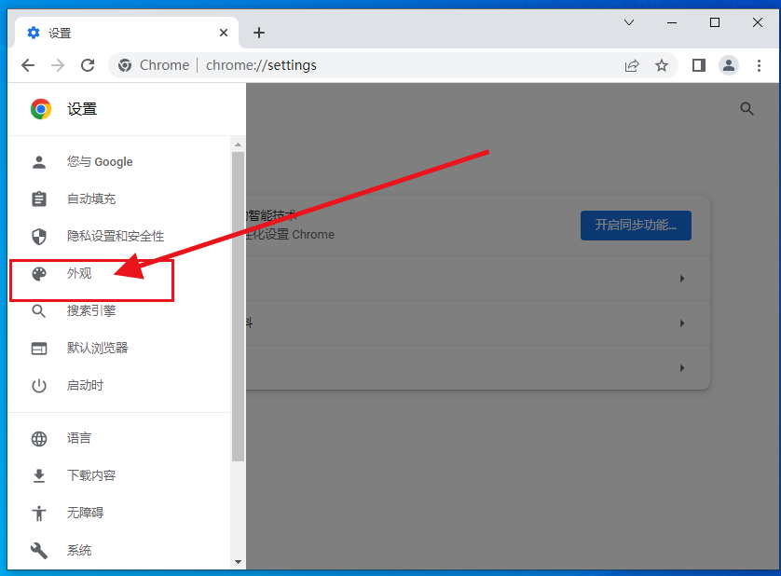
Task: Open the Chrome three-dot menu
Action: click(759, 65)
